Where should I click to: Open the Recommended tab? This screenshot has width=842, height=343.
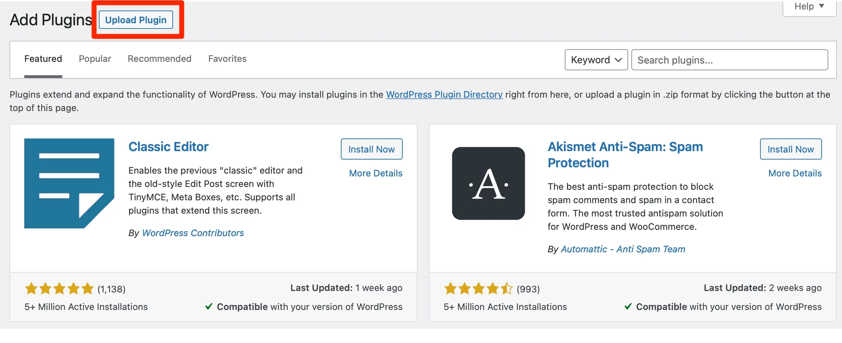click(x=159, y=59)
